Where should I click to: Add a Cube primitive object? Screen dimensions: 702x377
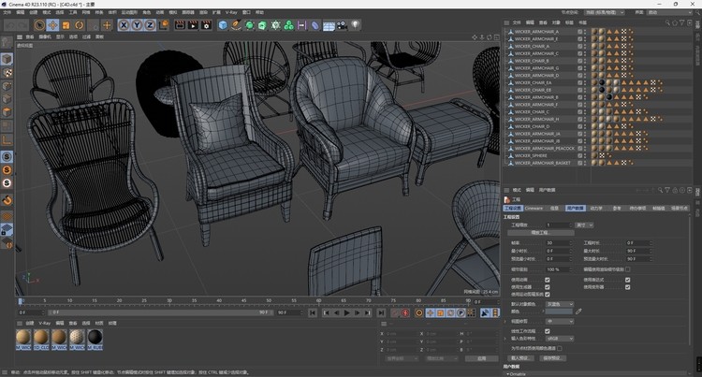pyautogui.click(x=223, y=25)
